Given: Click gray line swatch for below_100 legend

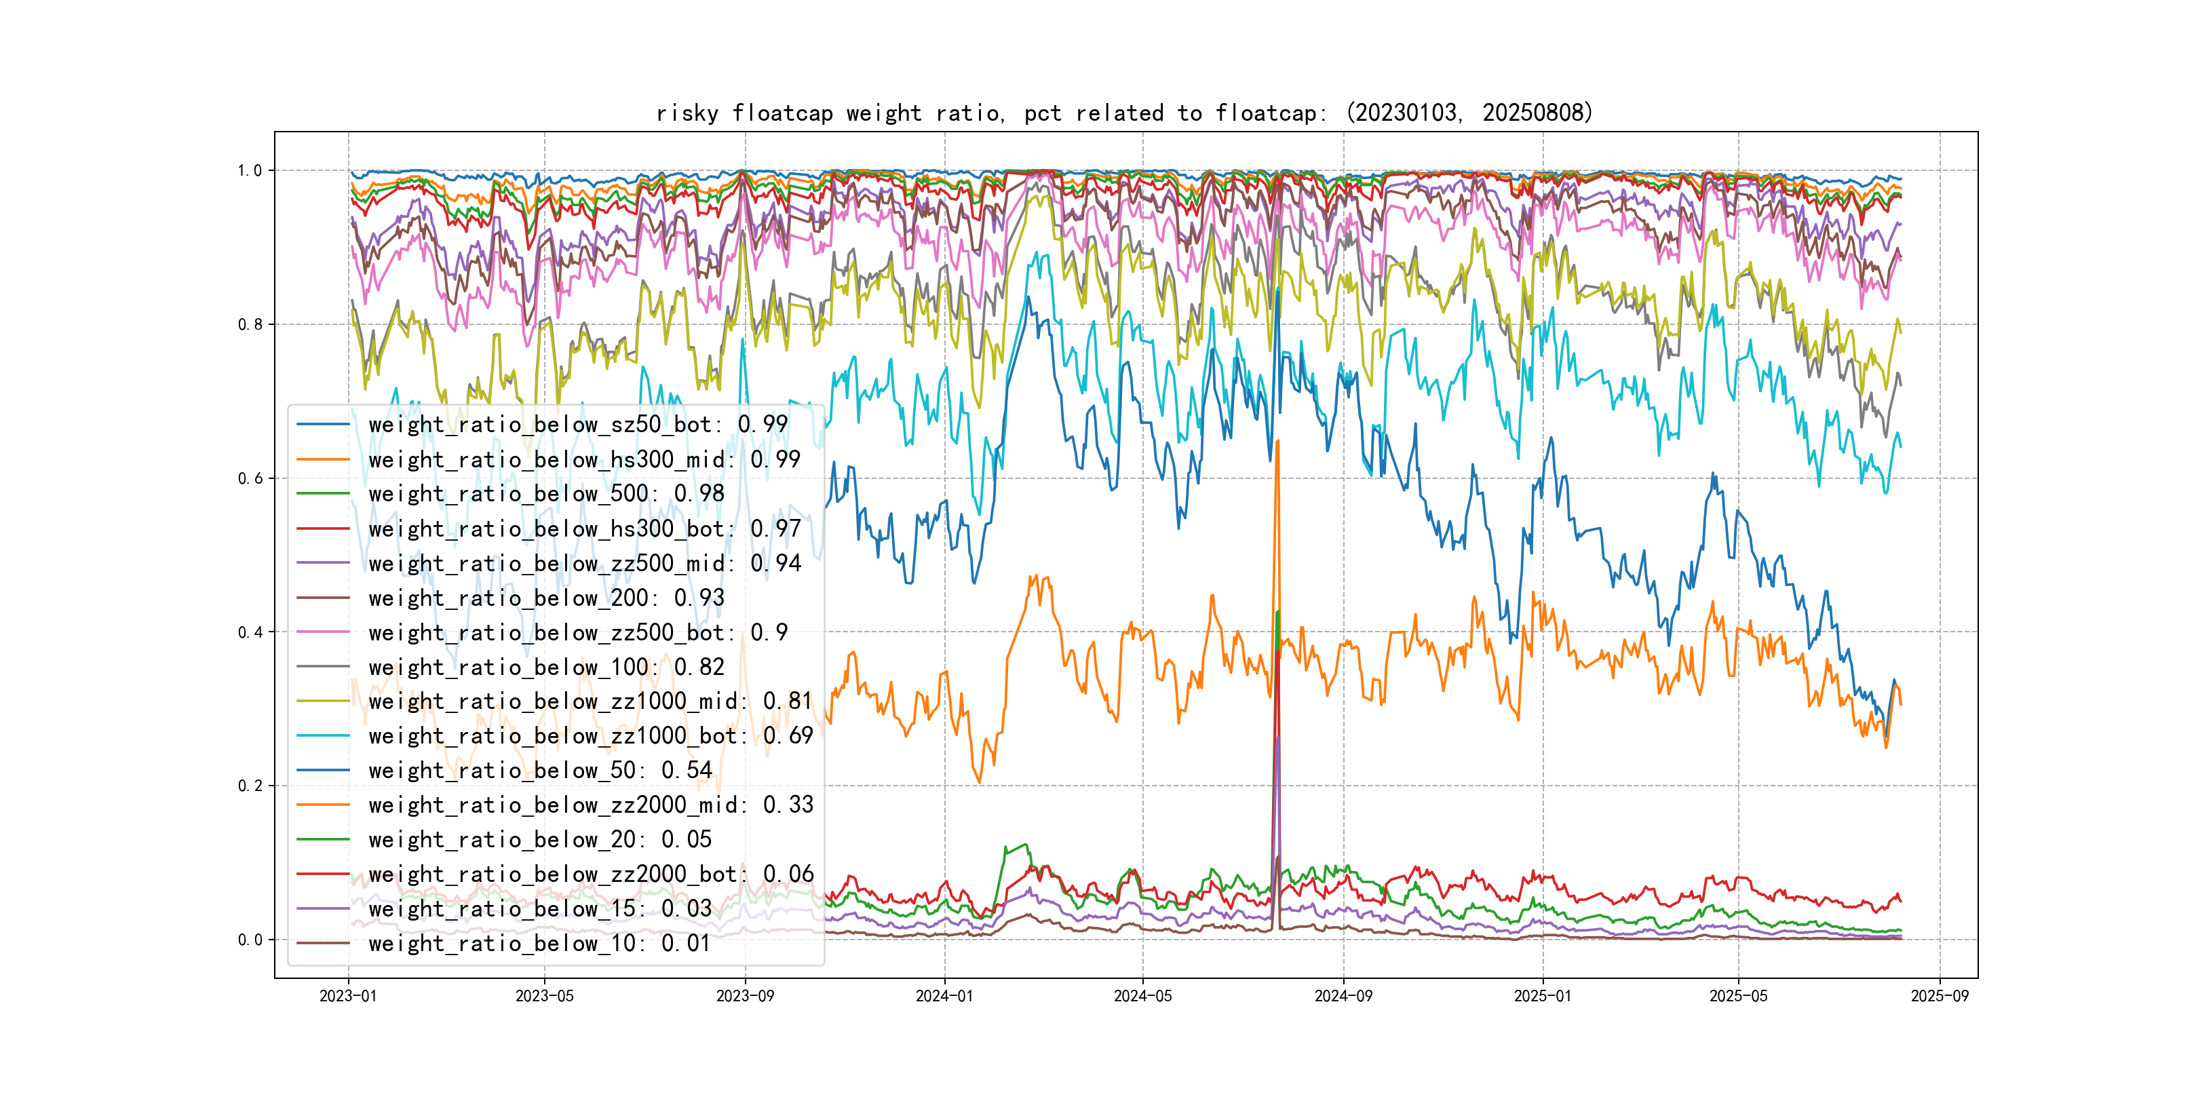Looking at the screenshot, I should click(324, 666).
